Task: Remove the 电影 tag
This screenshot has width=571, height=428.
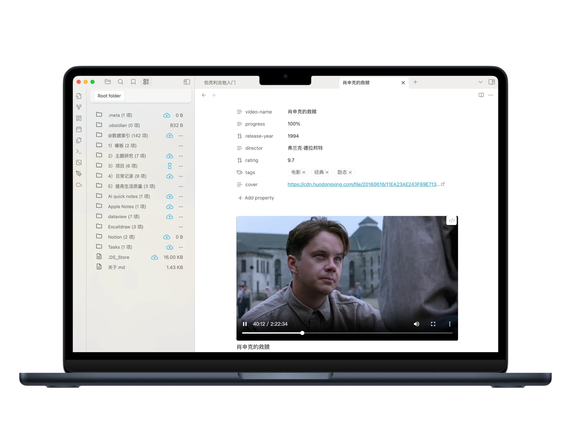Action: pos(304,172)
